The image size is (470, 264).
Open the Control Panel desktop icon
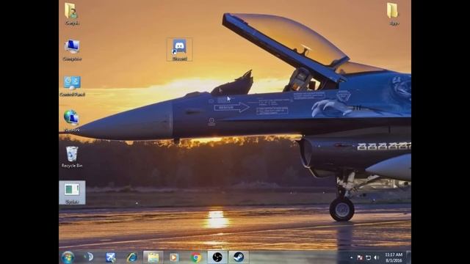[x=72, y=86]
